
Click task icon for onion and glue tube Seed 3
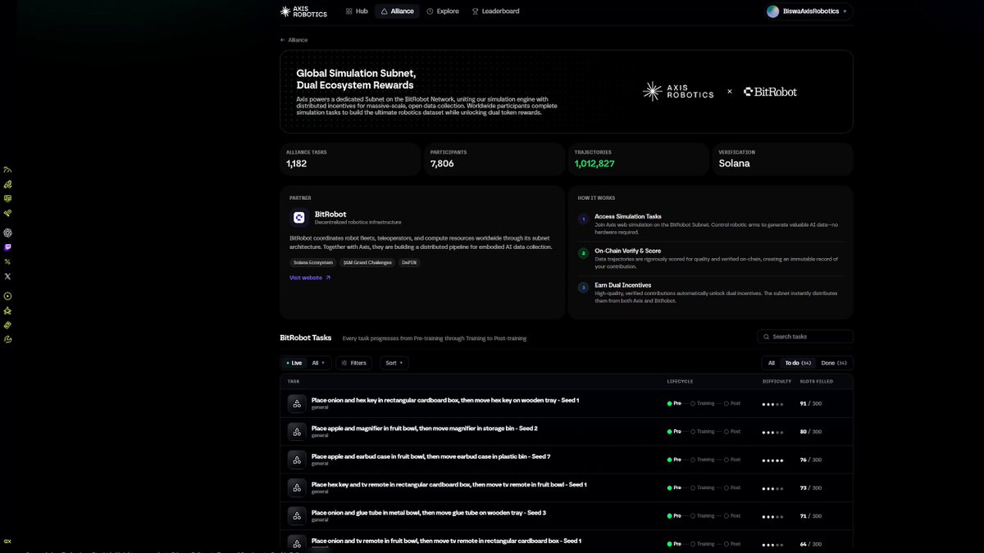point(297,515)
